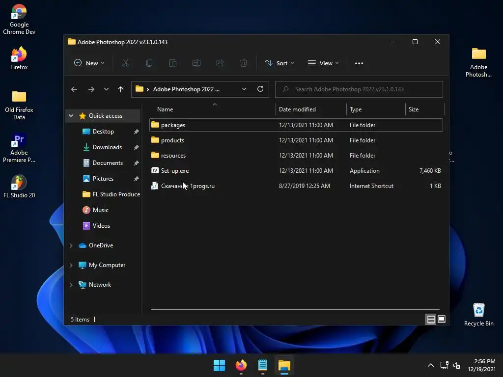Switch to details view layout button
This screenshot has height=377, width=503.
[431, 319]
